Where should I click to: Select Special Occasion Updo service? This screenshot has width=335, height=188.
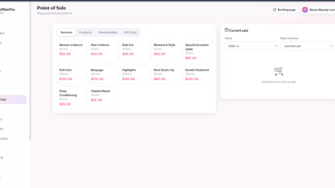[x=197, y=51]
